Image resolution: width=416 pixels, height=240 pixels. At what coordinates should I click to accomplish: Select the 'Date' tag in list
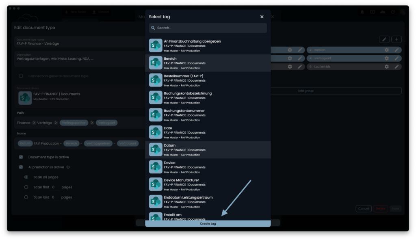208,133
